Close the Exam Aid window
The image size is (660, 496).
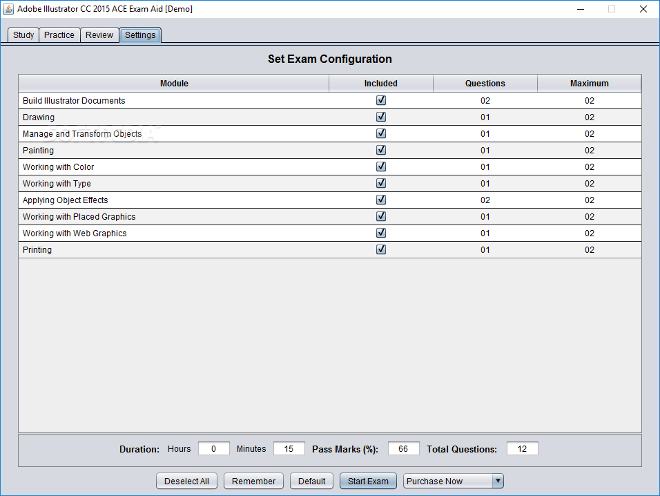coord(643,9)
